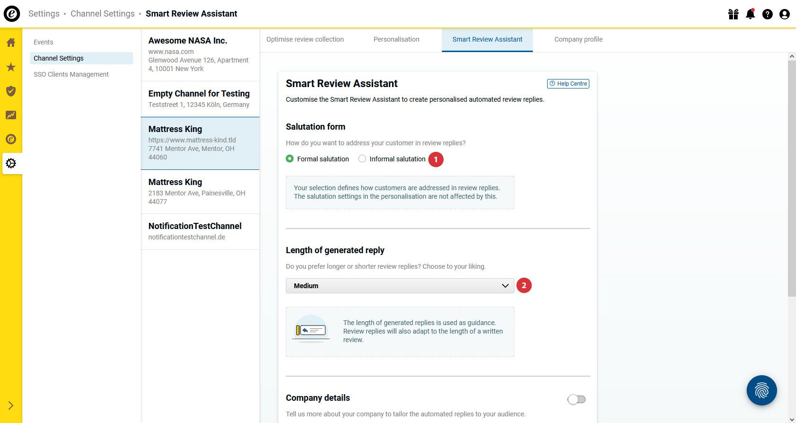The image size is (796, 423).
Task: Click the reply illustration in the guidance box
Action: (x=311, y=329)
